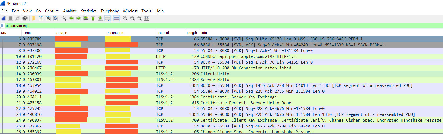443x134 pixels.
Task: Open the View menu
Action: pos(27,11)
